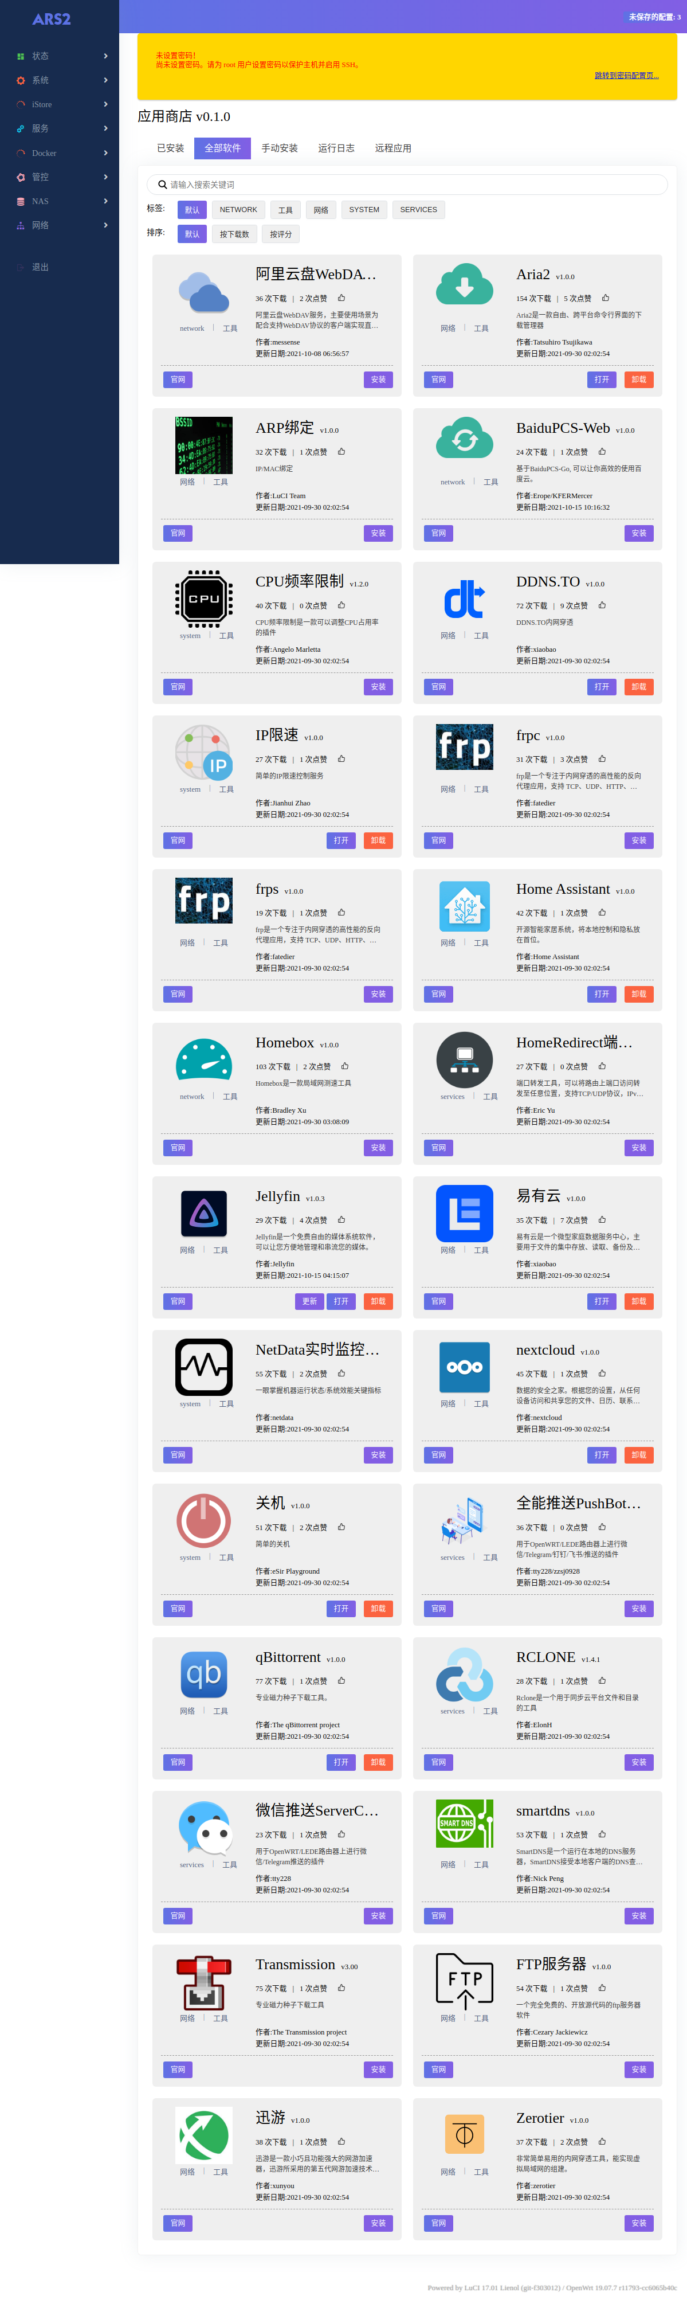Image resolution: width=687 pixels, height=2312 pixels.
Task: Switch to the 已安装 tab
Action: point(170,148)
